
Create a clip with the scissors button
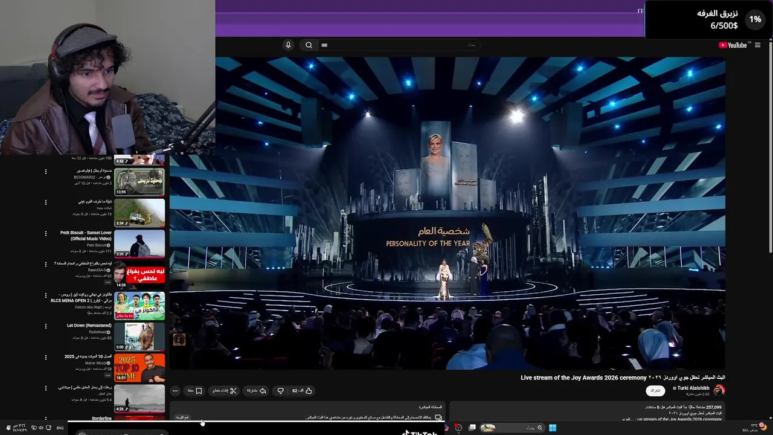click(x=225, y=391)
